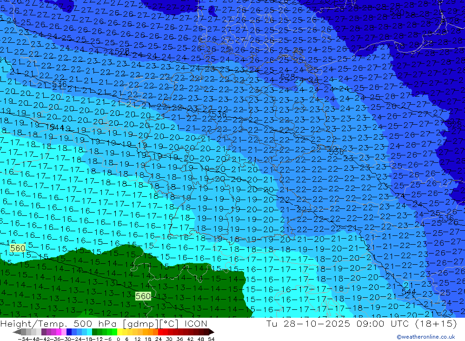Click the dark green legend swatch at -12

[94, 332]
